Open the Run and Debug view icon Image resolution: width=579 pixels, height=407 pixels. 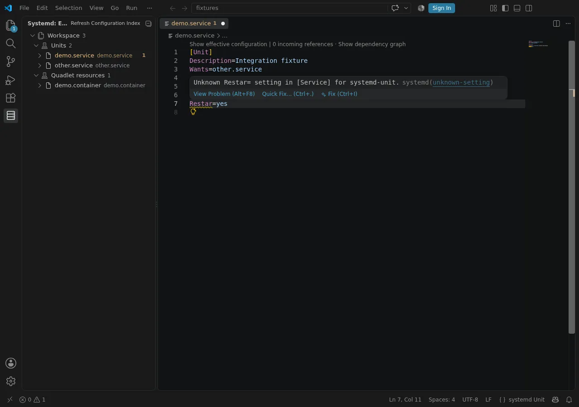point(11,80)
